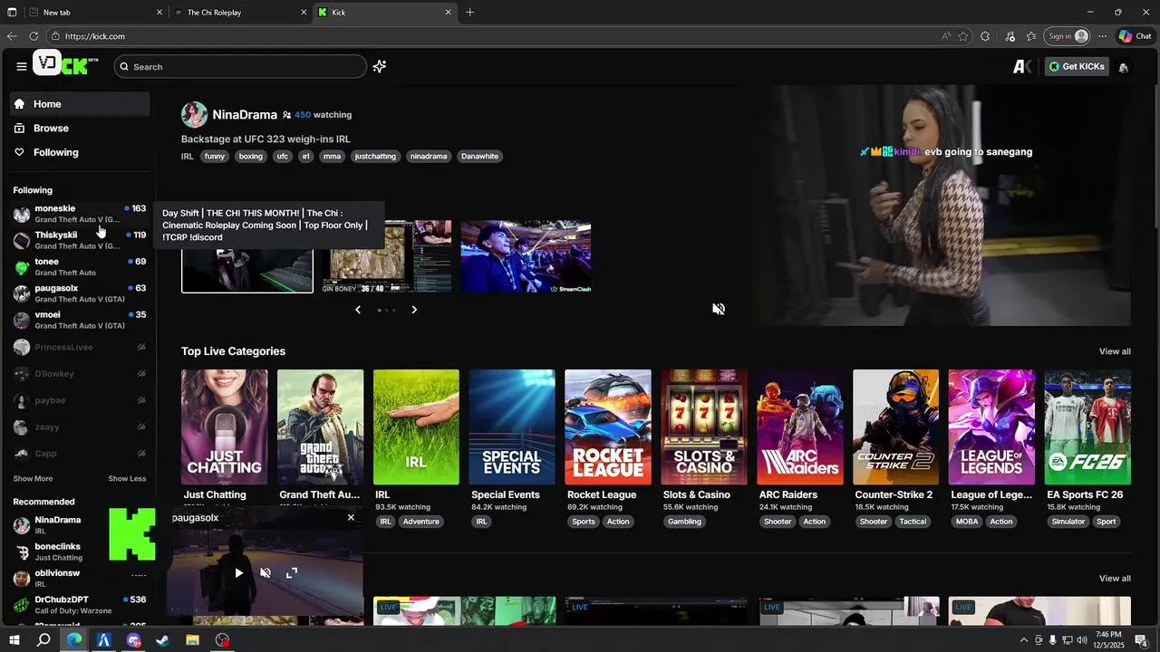Open the ARC Raiders category card
The height and width of the screenshot is (652, 1160).
tap(800, 427)
